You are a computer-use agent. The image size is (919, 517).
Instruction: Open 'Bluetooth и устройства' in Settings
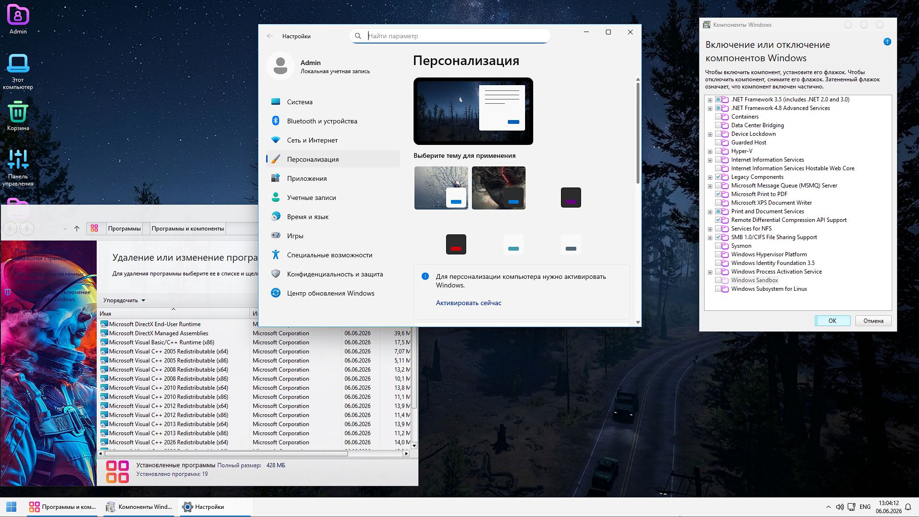[x=333, y=121]
